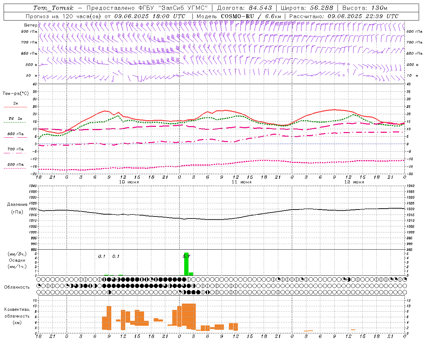Click the red 2м temperature legend line
Screen dimensions: 424x339
[x=15, y=107]
